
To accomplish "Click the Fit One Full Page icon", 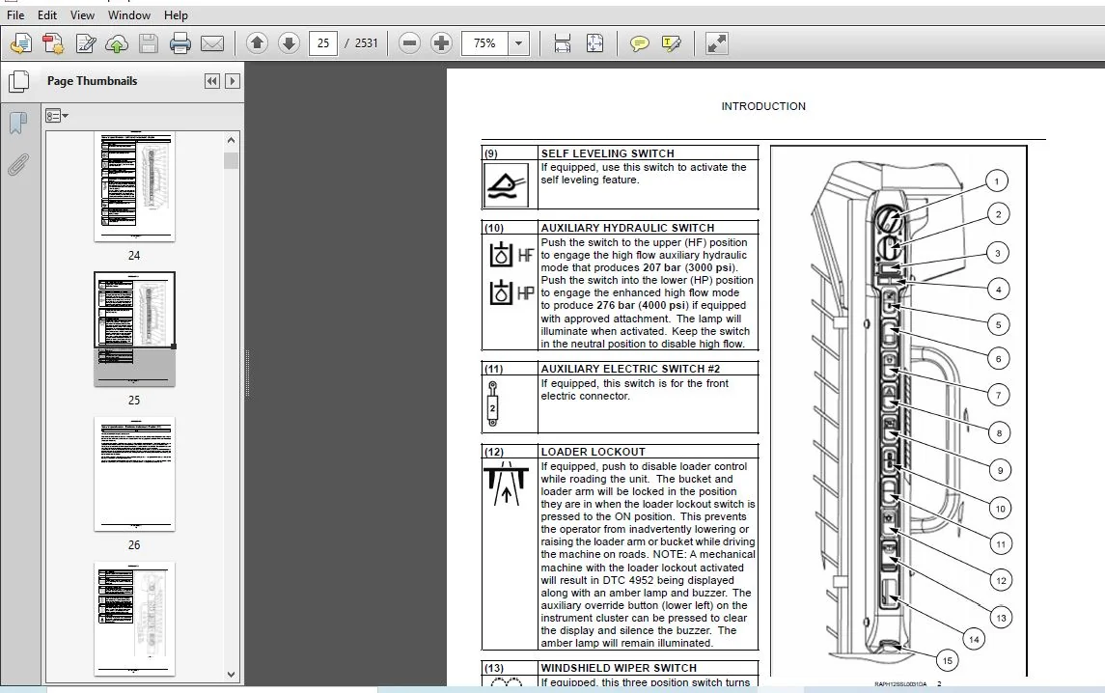I will (594, 43).
